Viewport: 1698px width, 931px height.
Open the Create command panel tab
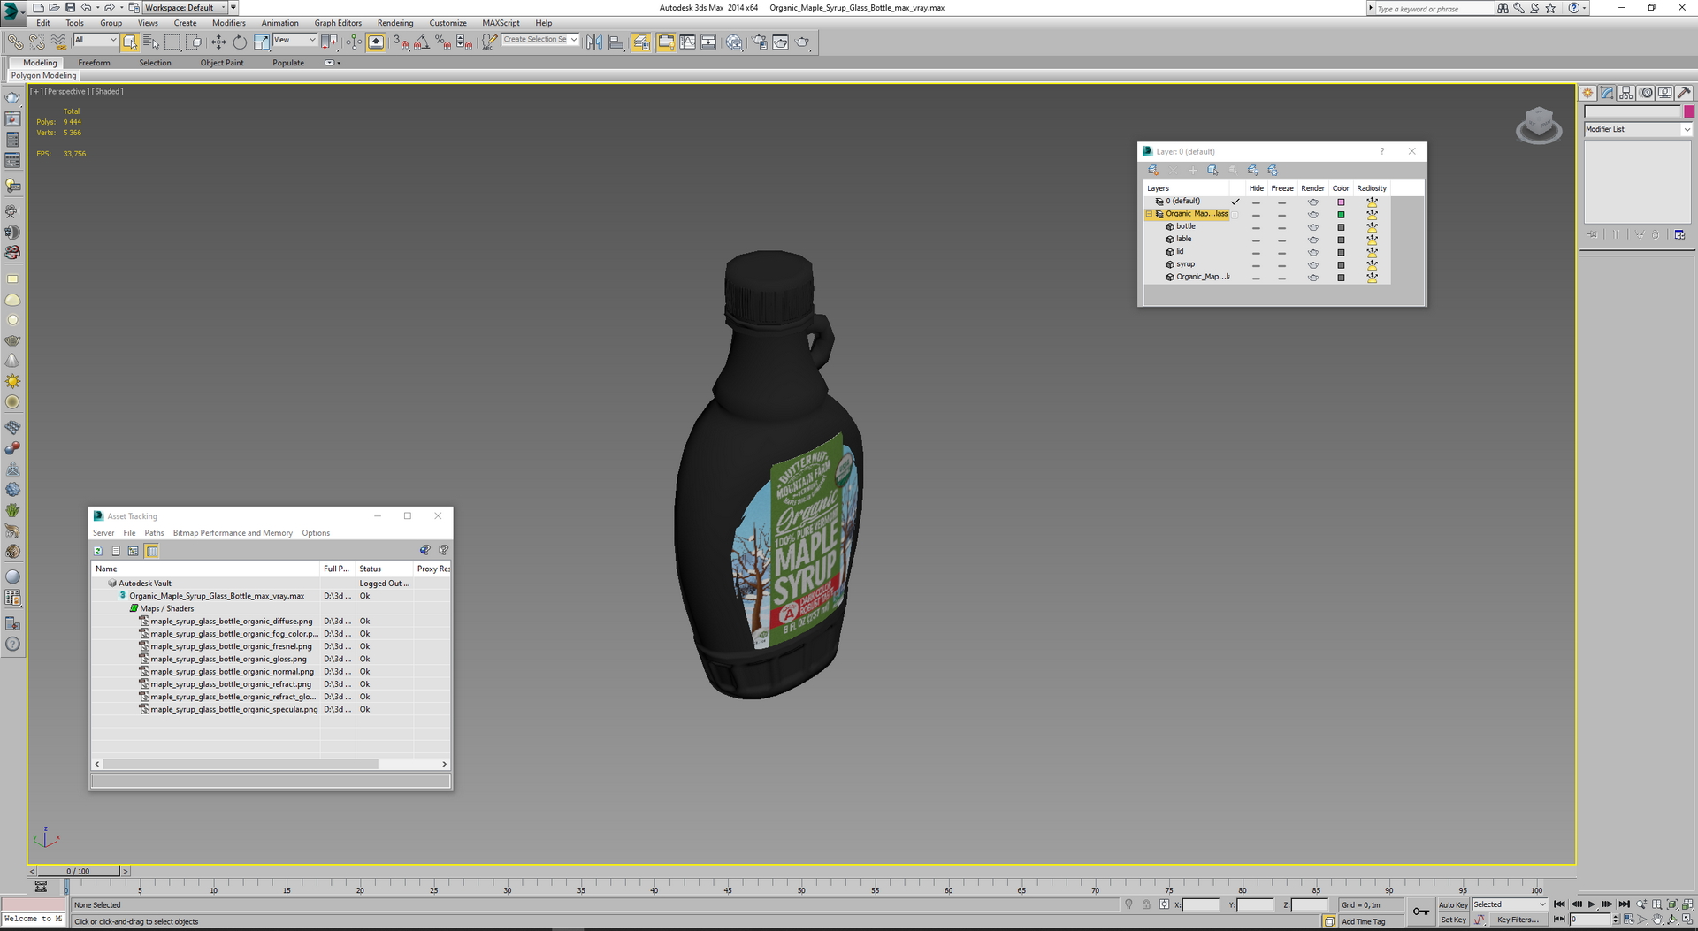[1588, 93]
